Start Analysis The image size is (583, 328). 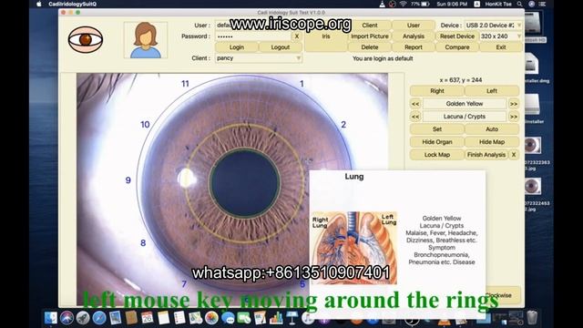pos(413,36)
